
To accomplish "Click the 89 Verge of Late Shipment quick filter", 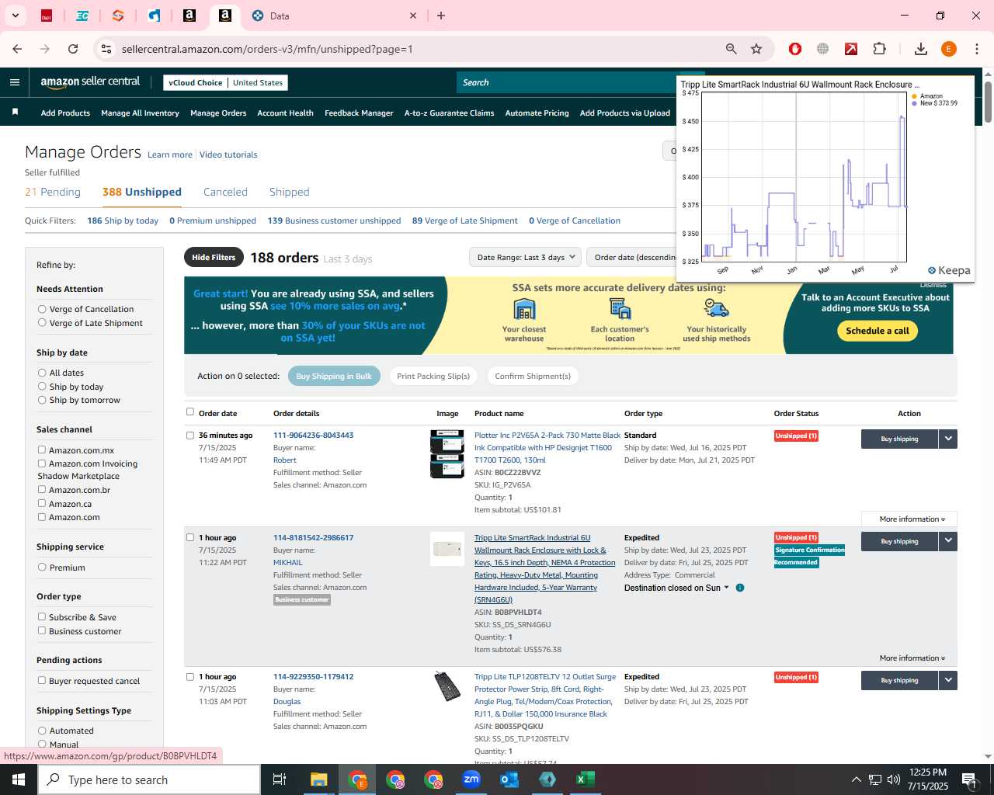I will [464, 220].
